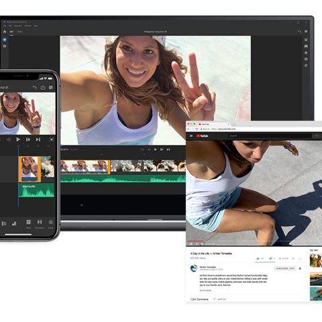Open the Help menu in laptop Rush
Viewport: 322px width, 322px height.
click(x=36, y=25)
